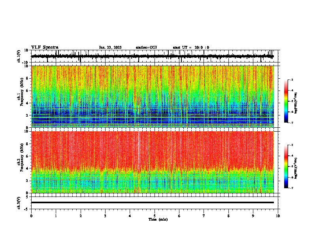
Task: Click the "-5" tick label on ch.3 axis
Action: coord(27,209)
